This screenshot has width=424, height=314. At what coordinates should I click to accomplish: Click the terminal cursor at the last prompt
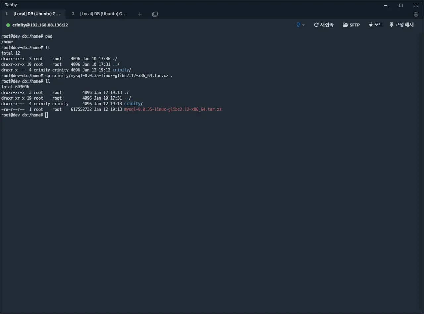(47, 115)
